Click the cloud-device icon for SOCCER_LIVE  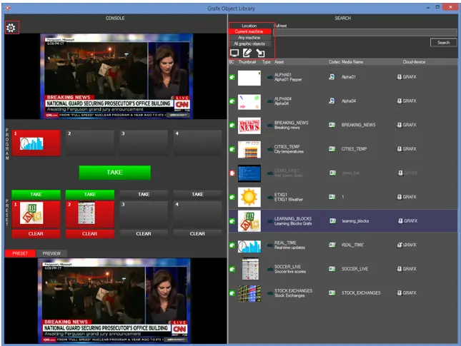point(400,269)
